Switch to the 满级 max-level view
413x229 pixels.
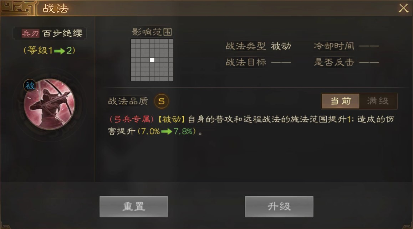pyautogui.click(x=378, y=101)
